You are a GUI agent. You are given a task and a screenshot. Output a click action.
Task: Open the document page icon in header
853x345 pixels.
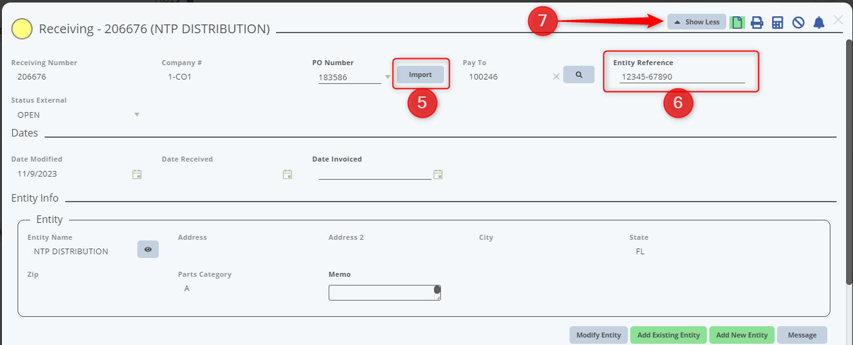point(738,23)
